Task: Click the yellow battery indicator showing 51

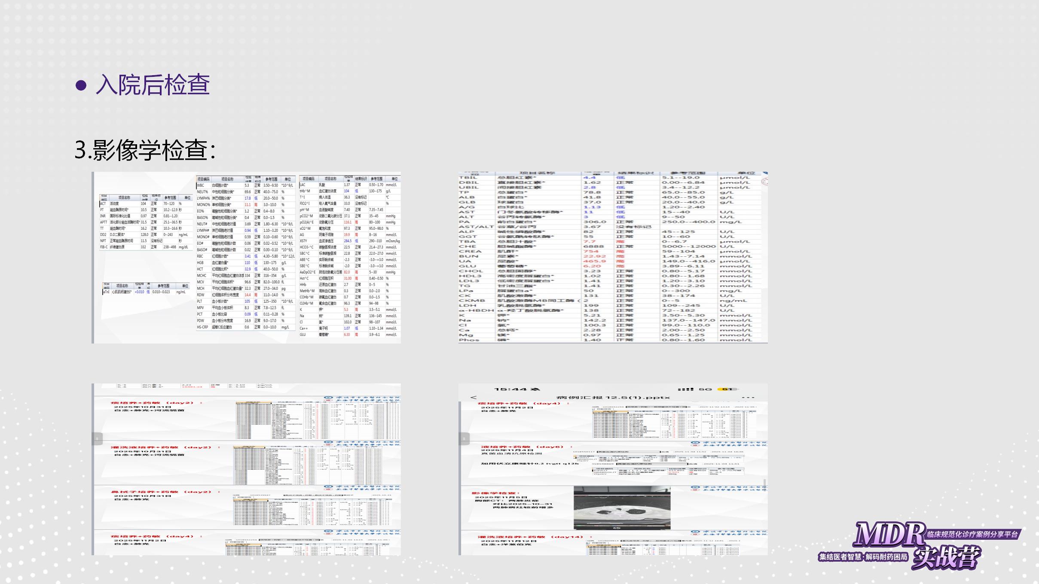Action: coord(727,389)
